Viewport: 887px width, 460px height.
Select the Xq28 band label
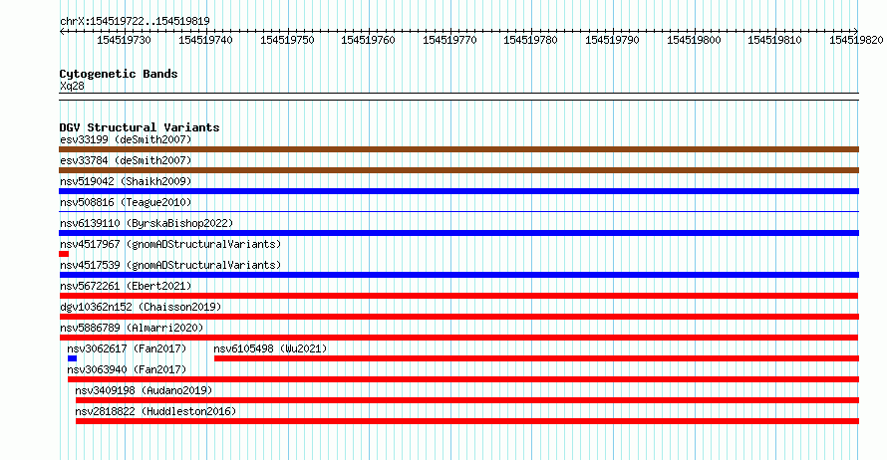(72, 86)
